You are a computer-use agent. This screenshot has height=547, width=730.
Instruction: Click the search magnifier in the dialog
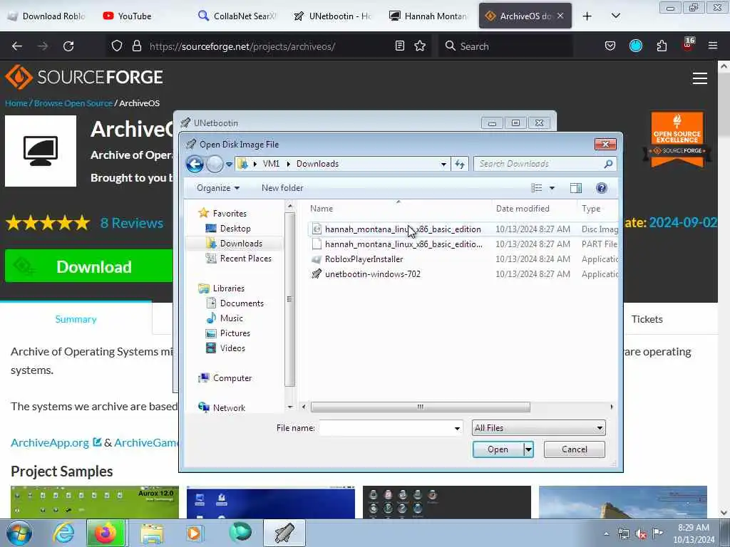609,164
